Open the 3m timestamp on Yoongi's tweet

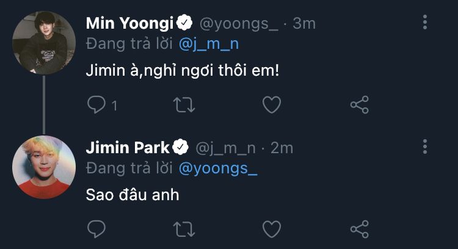(x=304, y=24)
